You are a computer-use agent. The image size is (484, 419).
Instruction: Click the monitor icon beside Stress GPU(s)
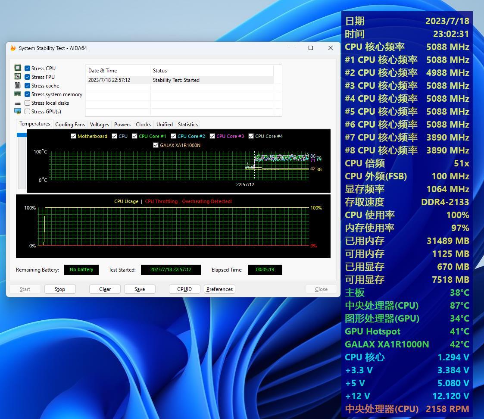[18, 111]
